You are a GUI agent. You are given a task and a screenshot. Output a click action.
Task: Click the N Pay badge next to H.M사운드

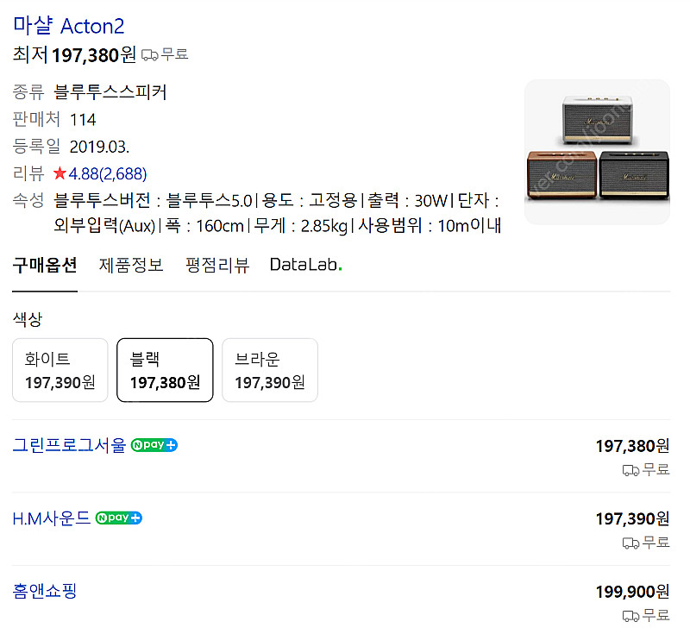(x=119, y=518)
